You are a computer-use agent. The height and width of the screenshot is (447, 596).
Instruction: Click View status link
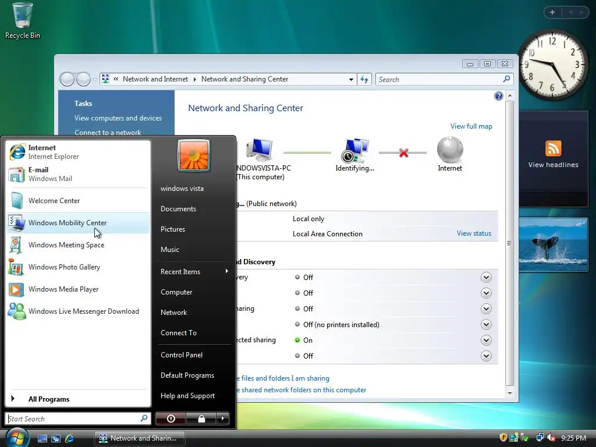pos(474,233)
